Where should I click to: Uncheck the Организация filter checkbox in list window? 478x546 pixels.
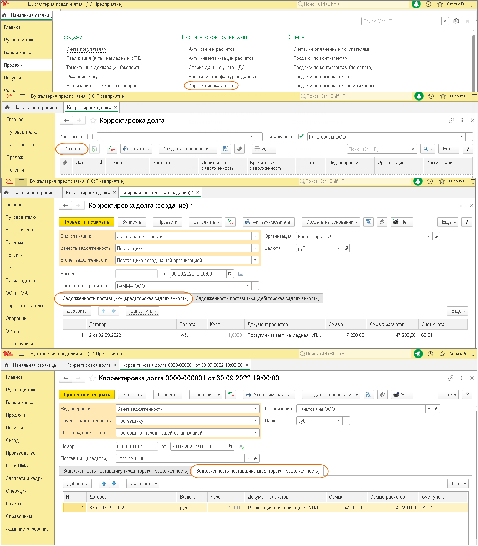click(x=301, y=137)
